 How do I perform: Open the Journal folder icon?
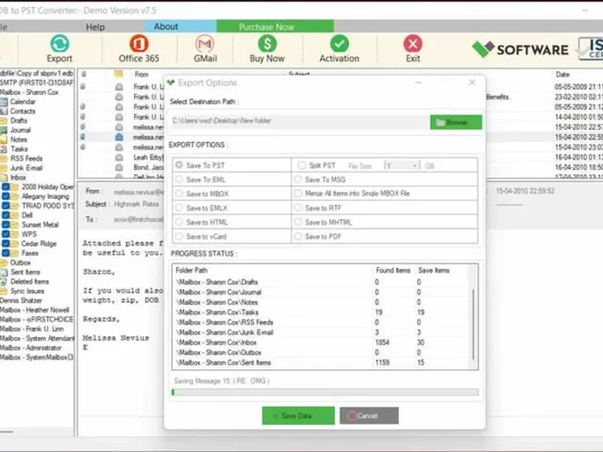coord(4,130)
